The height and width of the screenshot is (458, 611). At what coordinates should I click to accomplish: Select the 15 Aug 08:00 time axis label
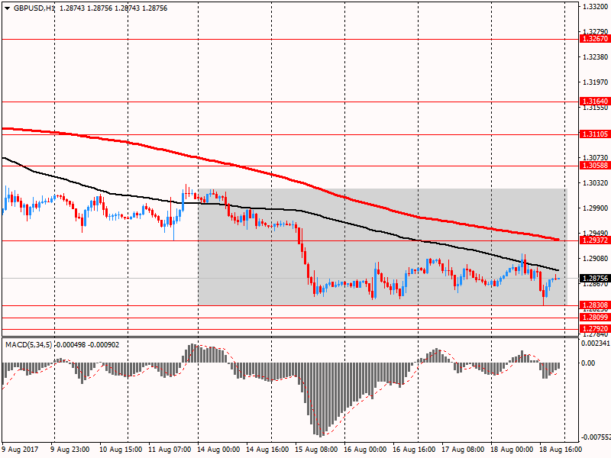pos(316,450)
